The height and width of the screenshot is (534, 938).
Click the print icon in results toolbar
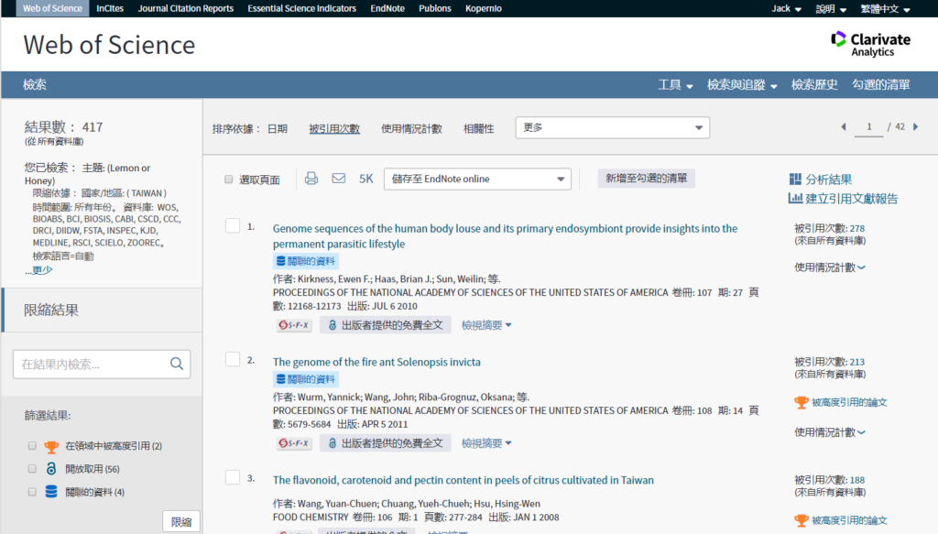(x=311, y=179)
